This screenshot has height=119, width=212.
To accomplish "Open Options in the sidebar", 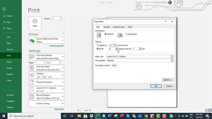I will 10,107.
